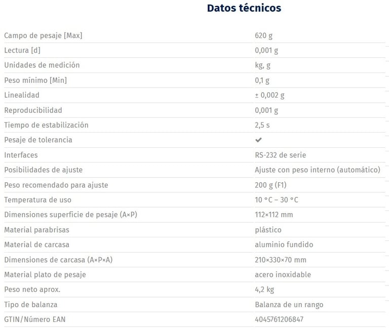This screenshot has height=330, width=389.
Task: Click the Datos técnicos heading
Action: (x=244, y=8)
